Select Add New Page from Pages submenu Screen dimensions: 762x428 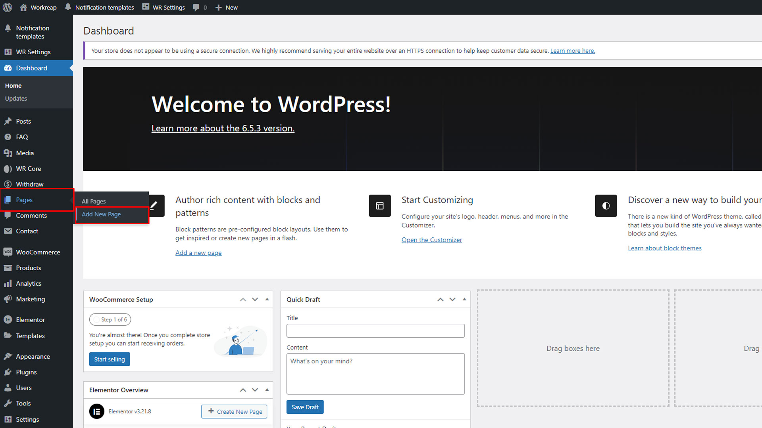click(x=101, y=214)
